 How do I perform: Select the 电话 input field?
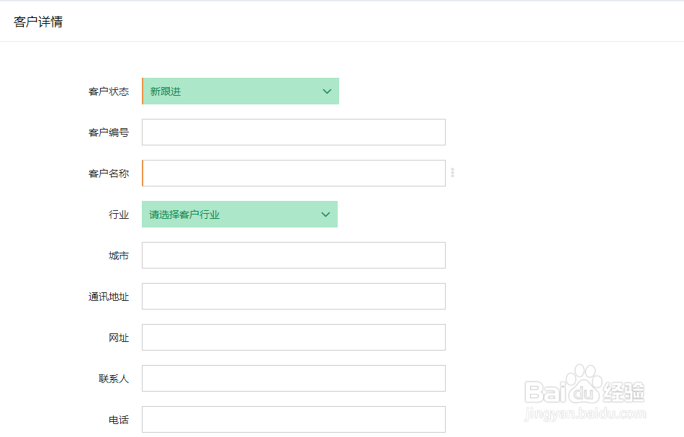tap(293, 420)
